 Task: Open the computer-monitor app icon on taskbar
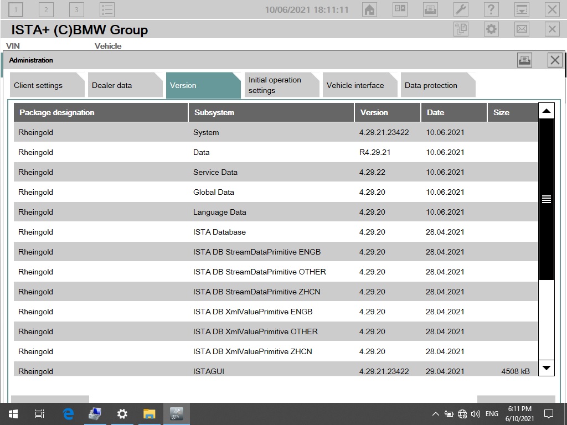[95, 414]
